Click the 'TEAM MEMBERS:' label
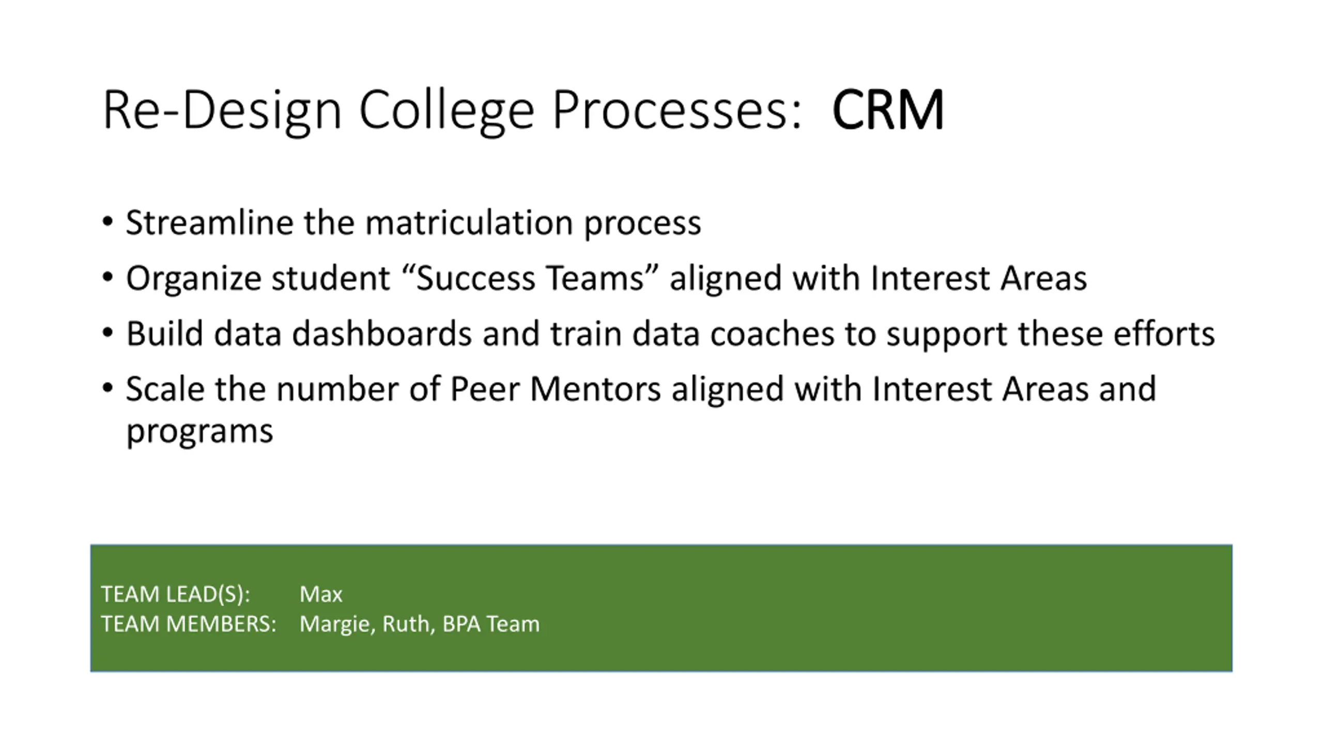 pyautogui.click(x=189, y=624)
